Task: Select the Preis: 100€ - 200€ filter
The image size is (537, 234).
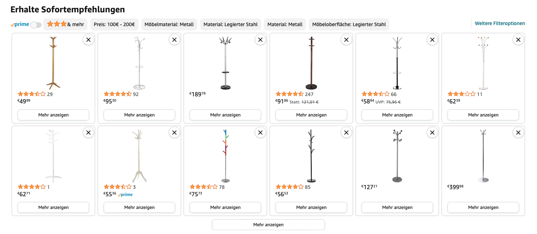Action: coord(114,24)
